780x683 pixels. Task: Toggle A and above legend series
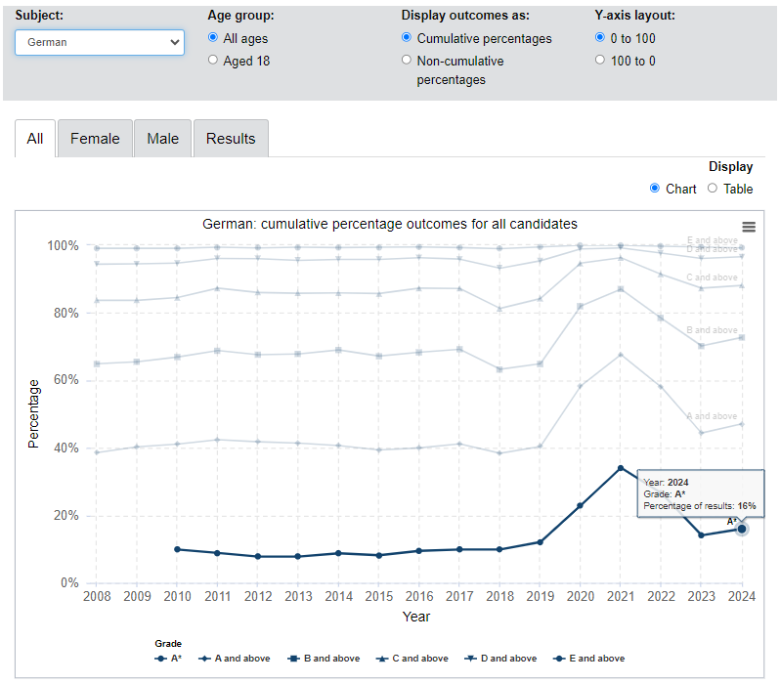(x=235, y=659)
